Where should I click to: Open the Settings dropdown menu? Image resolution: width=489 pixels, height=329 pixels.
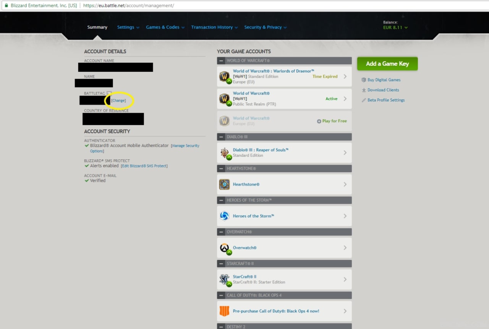128,27
